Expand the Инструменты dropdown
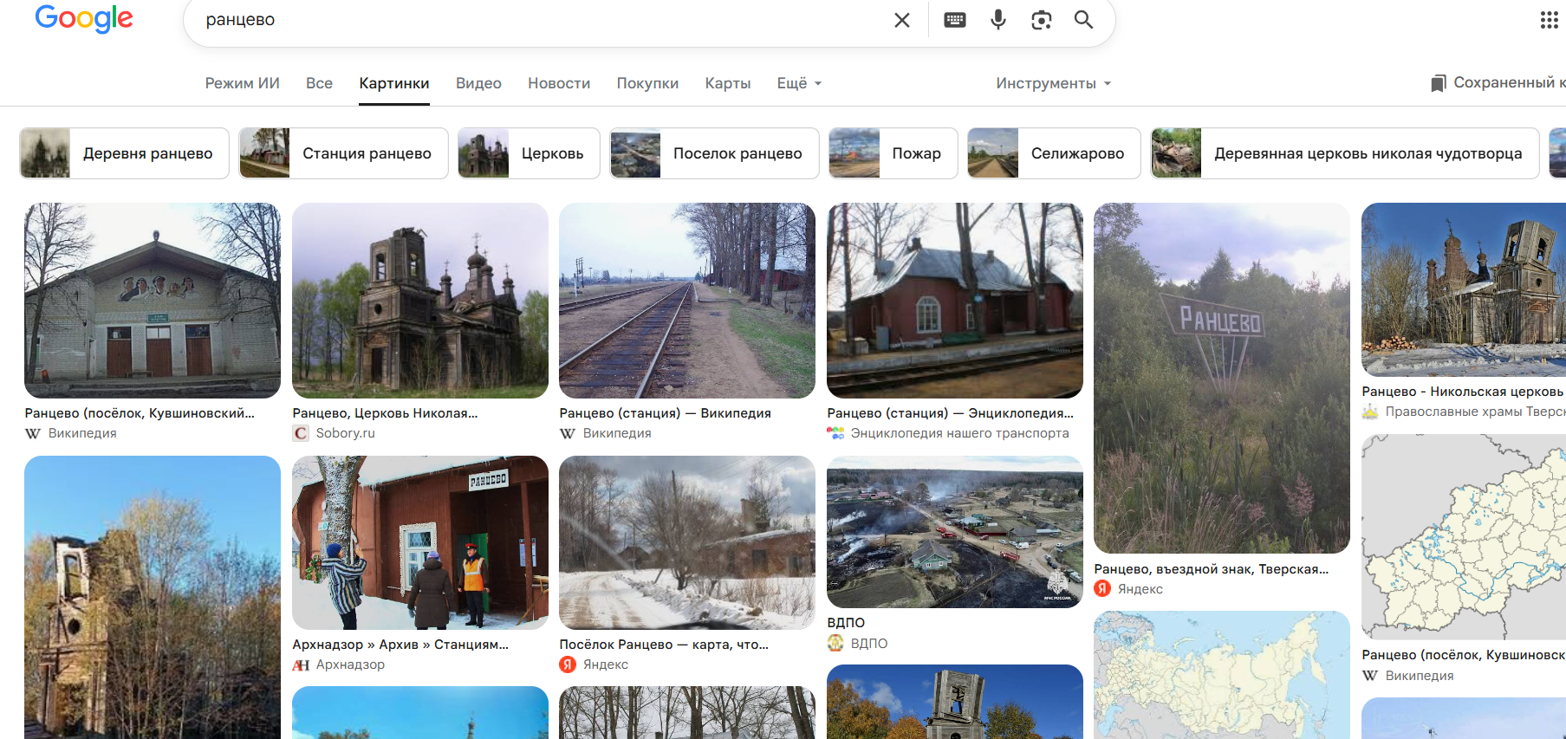The height and width of the screenshot is (739, 1566). click(1053, 83)
